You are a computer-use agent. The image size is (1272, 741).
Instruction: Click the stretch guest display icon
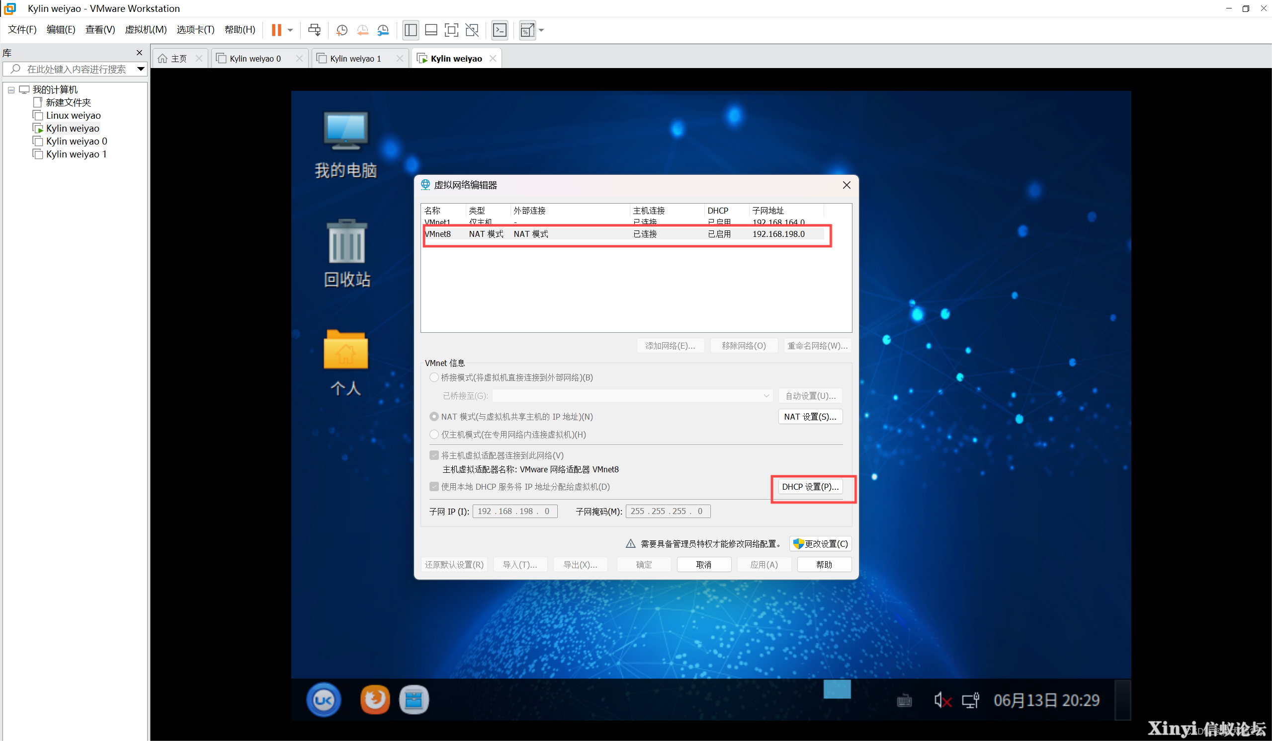click(527, 30)
